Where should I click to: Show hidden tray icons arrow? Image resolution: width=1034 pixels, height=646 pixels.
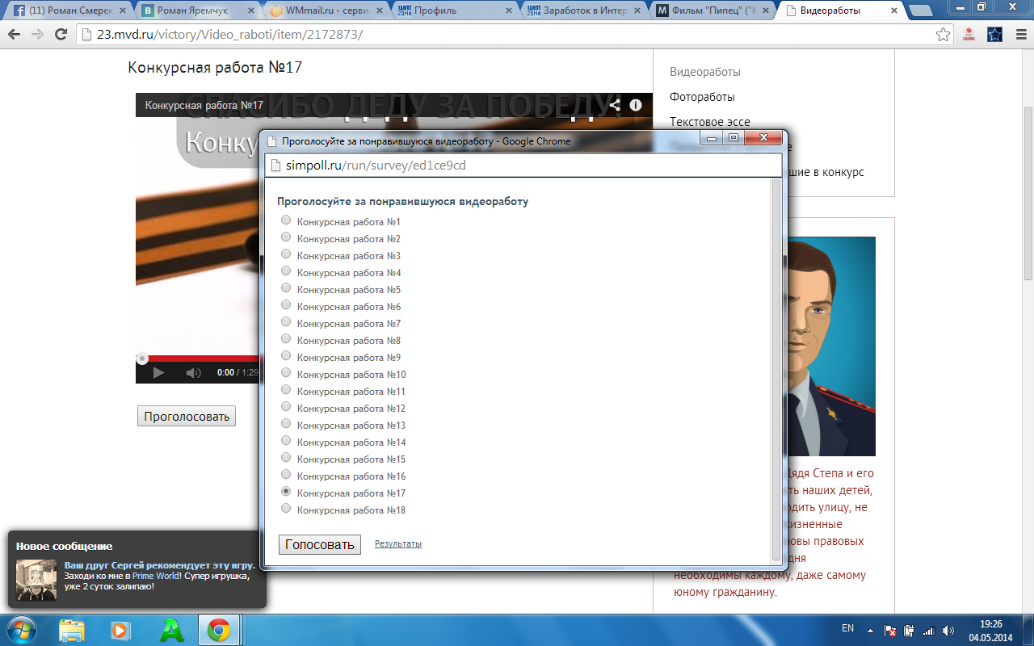tap(870, 630)
